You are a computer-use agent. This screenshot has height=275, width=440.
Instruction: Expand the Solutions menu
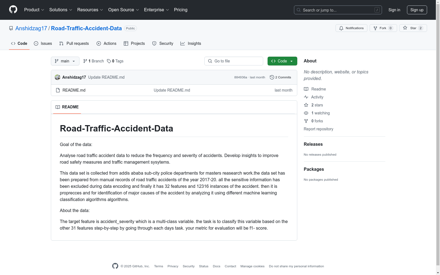coord(61,10)
